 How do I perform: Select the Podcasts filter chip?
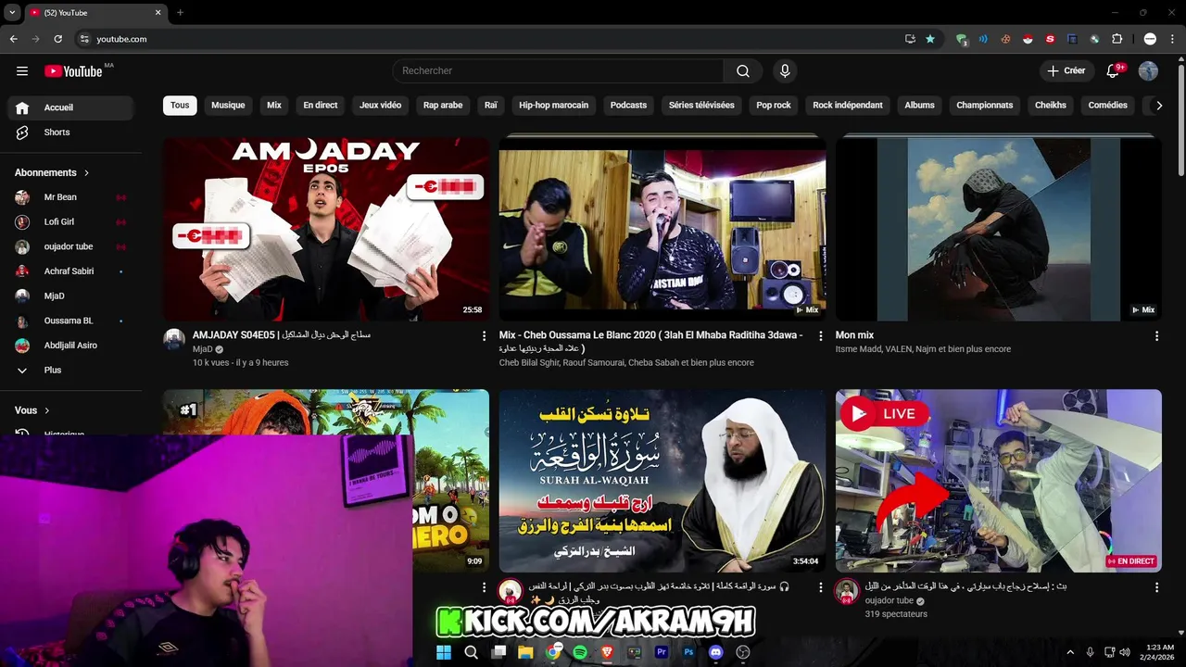[628, 105]
